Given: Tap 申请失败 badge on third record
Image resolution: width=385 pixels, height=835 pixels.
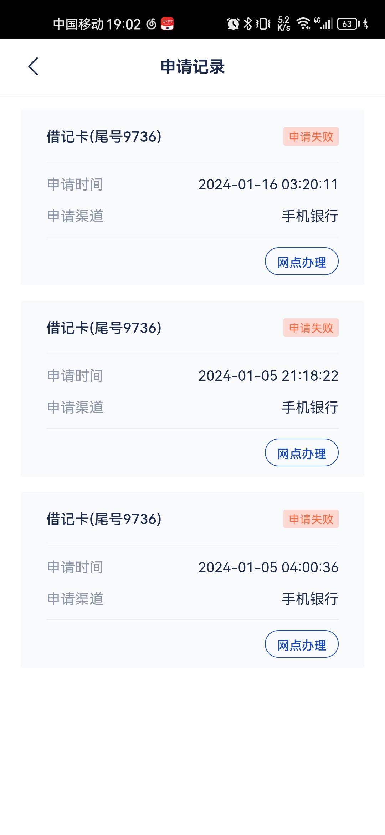Looking at the screenshot, I should (311, 519).
